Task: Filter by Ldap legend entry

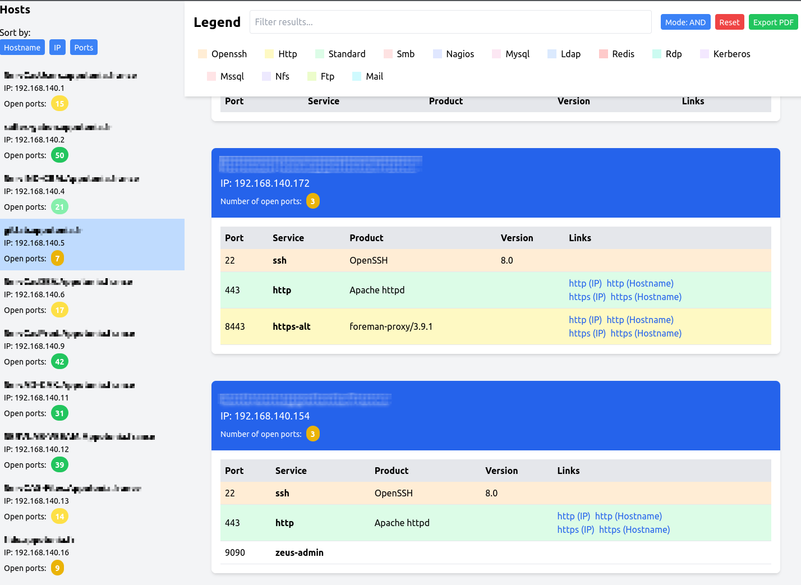Action: (x=564, y=54)
